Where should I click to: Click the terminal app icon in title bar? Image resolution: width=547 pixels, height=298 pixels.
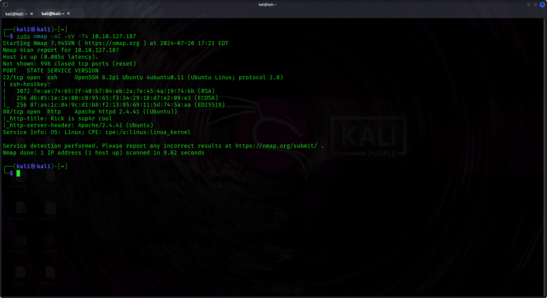[5, 4]
